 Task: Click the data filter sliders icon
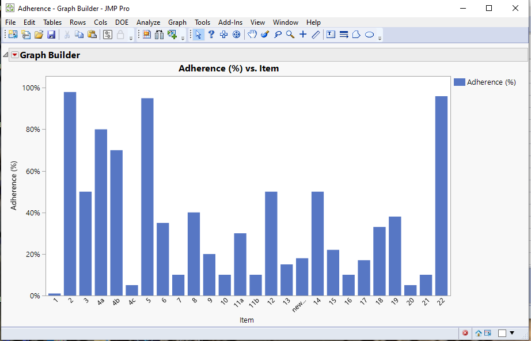(108, 35)
